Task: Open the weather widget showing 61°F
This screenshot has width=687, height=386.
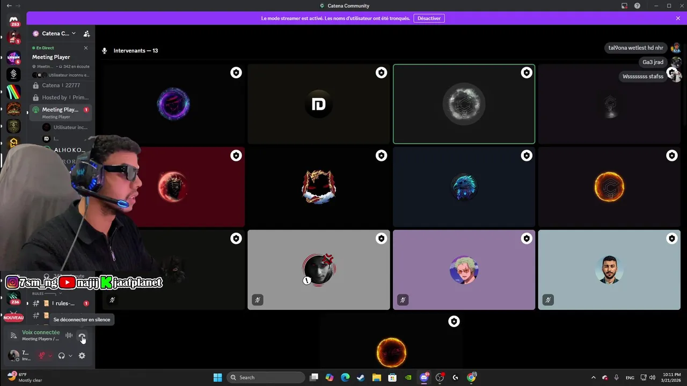Action: pyautogui.click(x=25, y=377)
